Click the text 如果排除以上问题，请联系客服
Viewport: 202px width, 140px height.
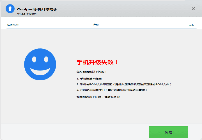point(98,97)
